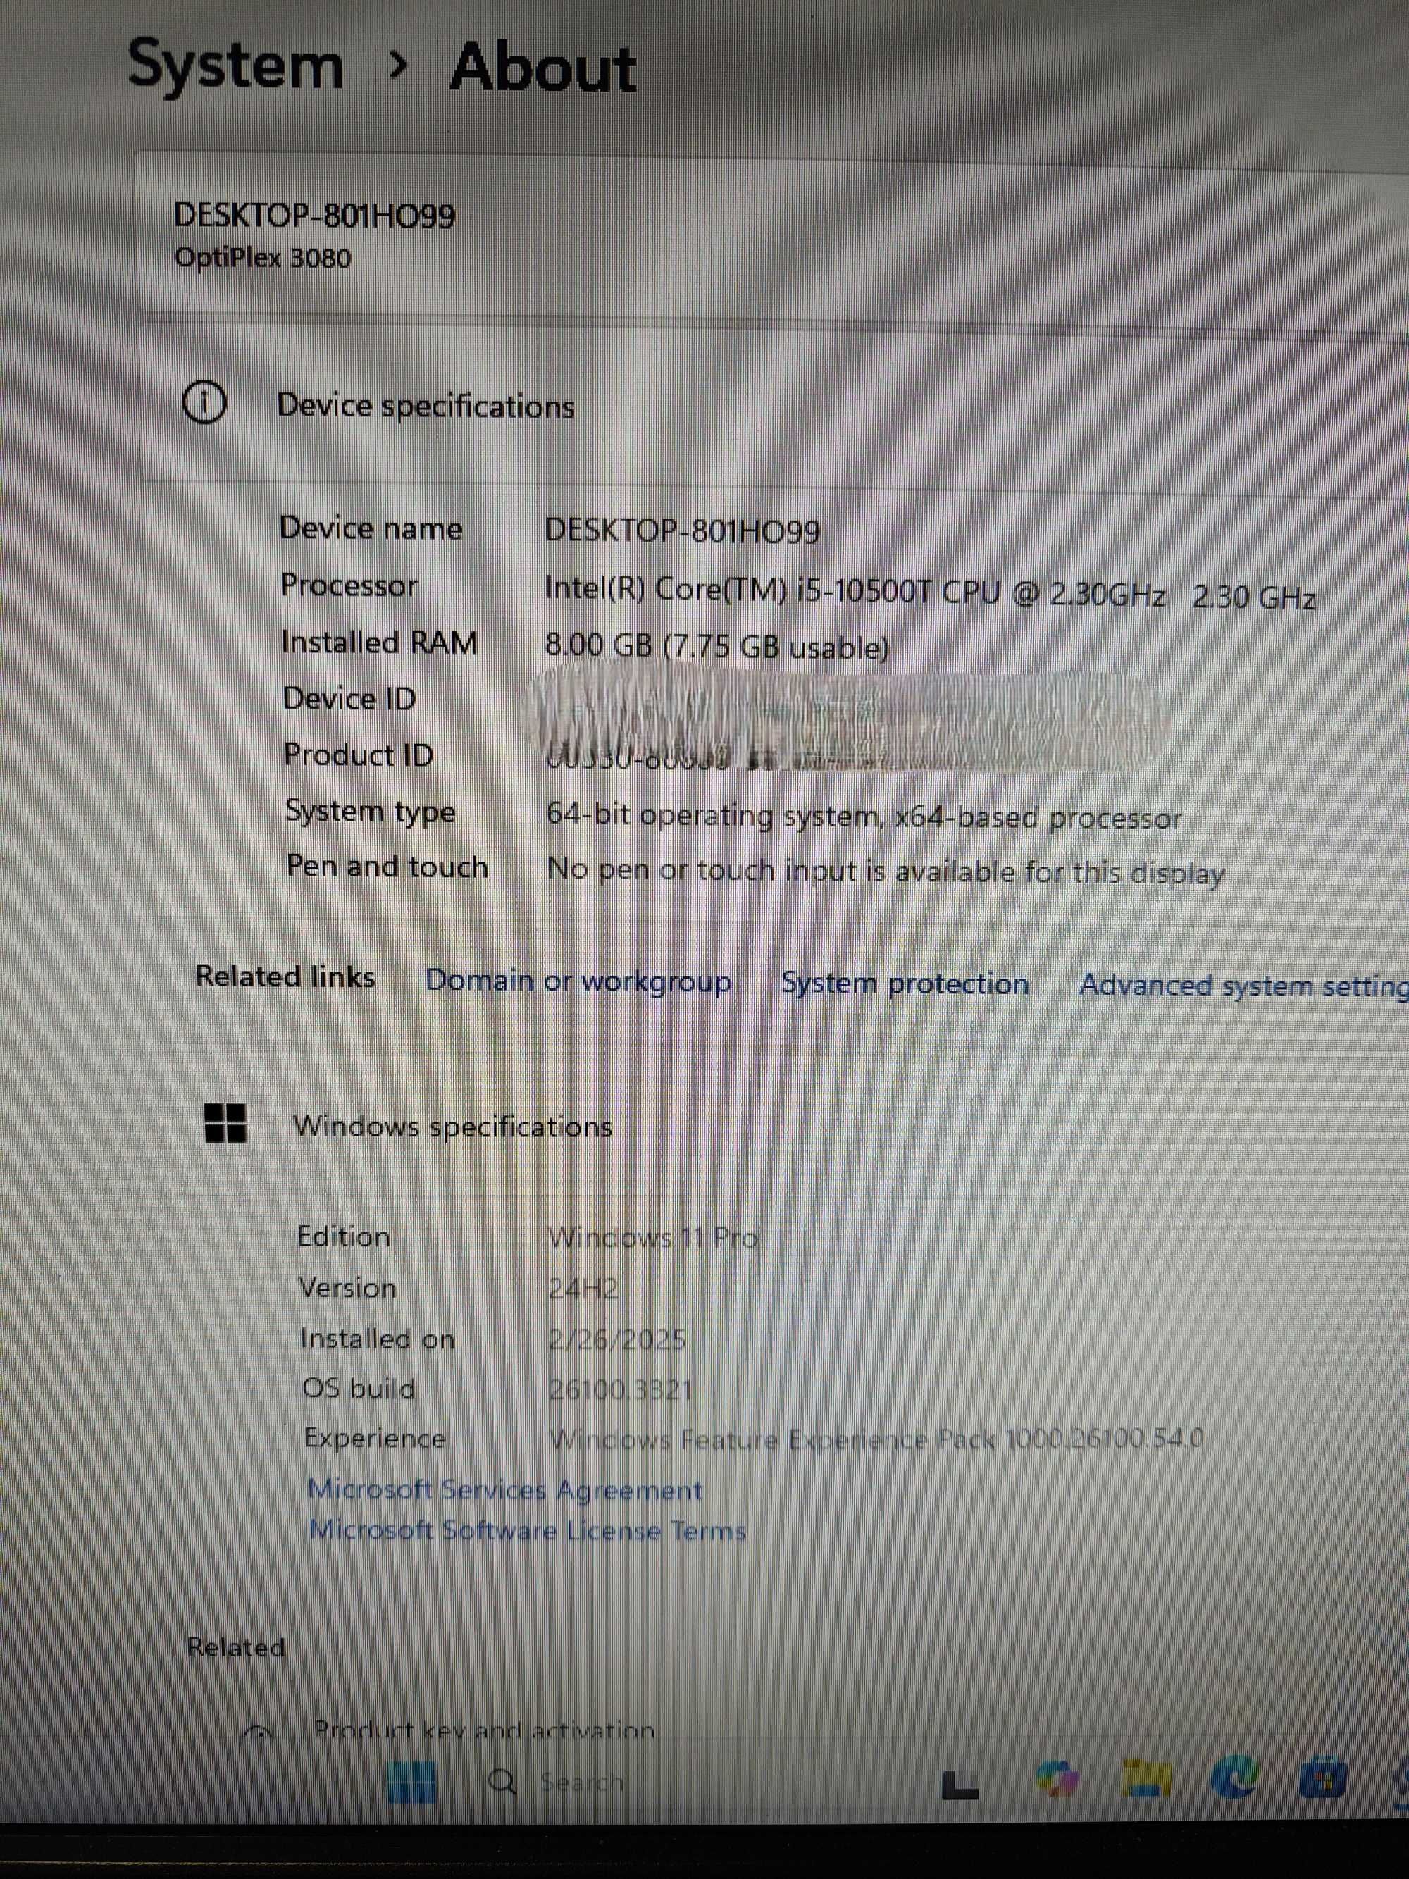Click the taskbar Search magnifier icon
The width and height of the screenshot is (1409, 1879).
point(503,1781)
